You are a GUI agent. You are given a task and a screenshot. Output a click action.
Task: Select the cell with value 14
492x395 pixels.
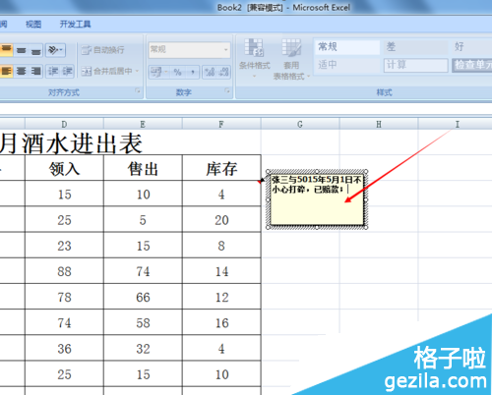click(x=221, y=271)
